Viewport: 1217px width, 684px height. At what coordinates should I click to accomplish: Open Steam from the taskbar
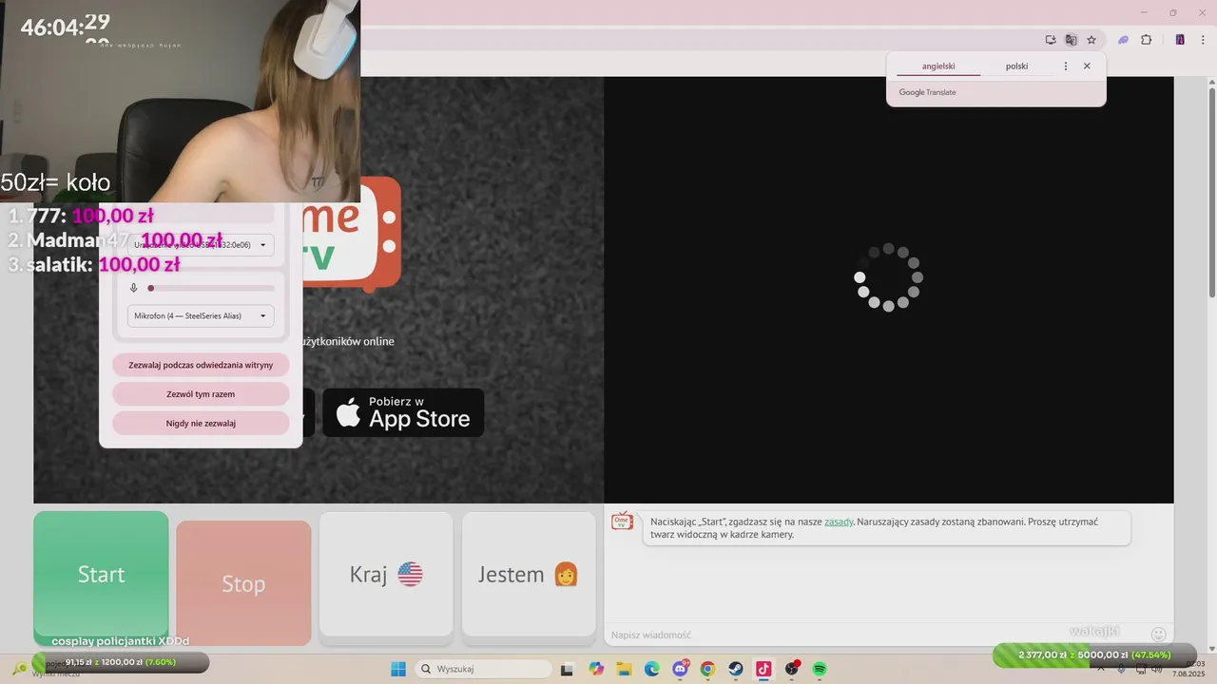pos(735,669)
